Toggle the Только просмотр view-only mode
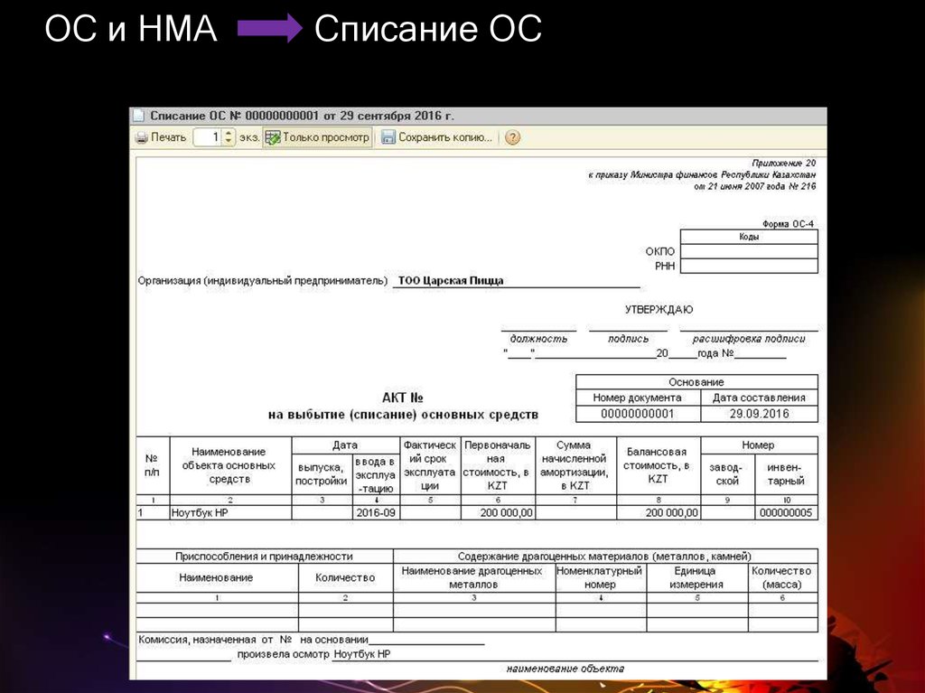The image size is (925, 693). click(x=317, y=137)
